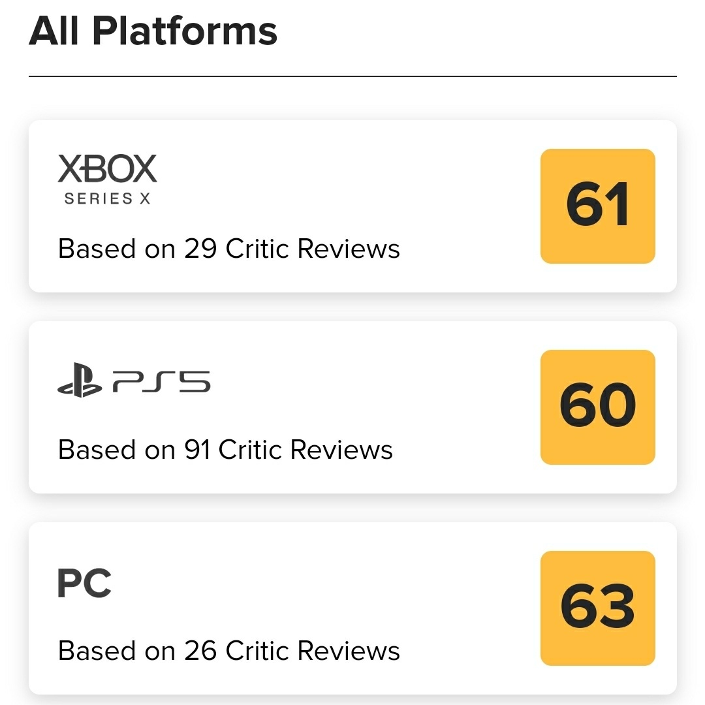The width and height of the screenshot is (705, 705).
Task: Click the divider line below All Platforms
Action: click(352, 76)
